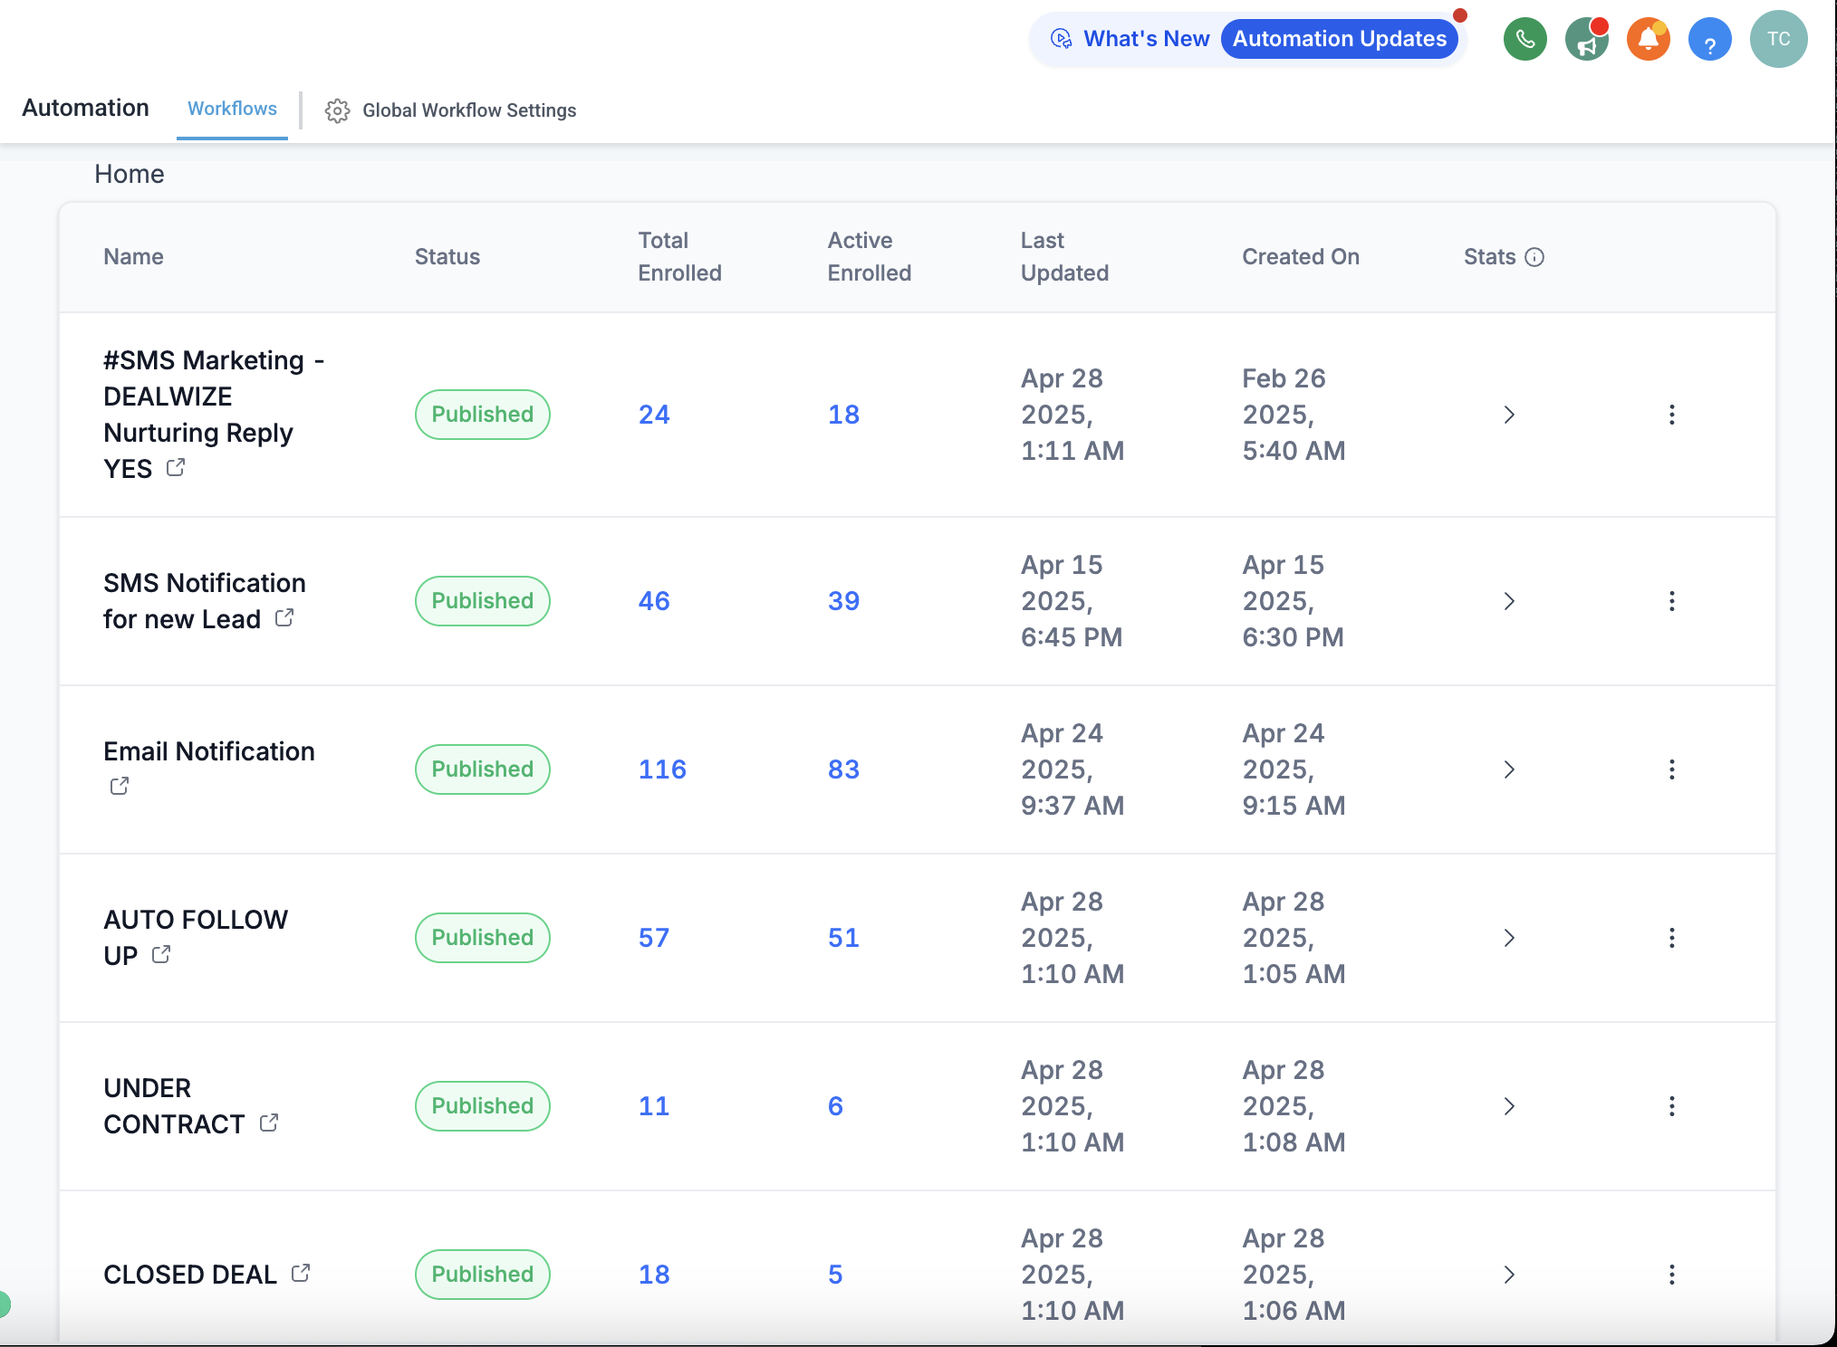Viewport: 1837px width, 1347px height.
Task: Open the green phone icon
Action: [1524, 39]
